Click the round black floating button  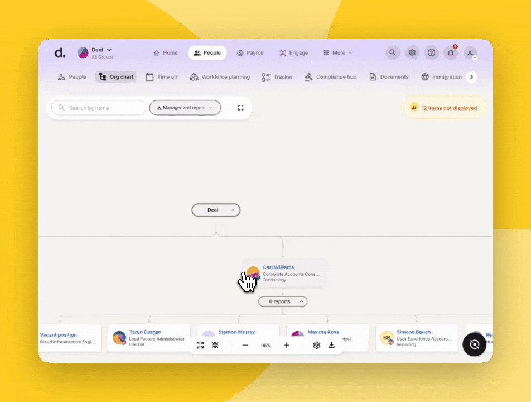(475, 344)
